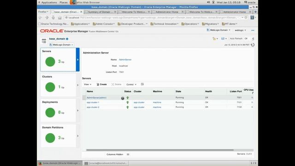Close the Summary of Domain browser tab
This screenshot has width=295, height=166.
115,12
